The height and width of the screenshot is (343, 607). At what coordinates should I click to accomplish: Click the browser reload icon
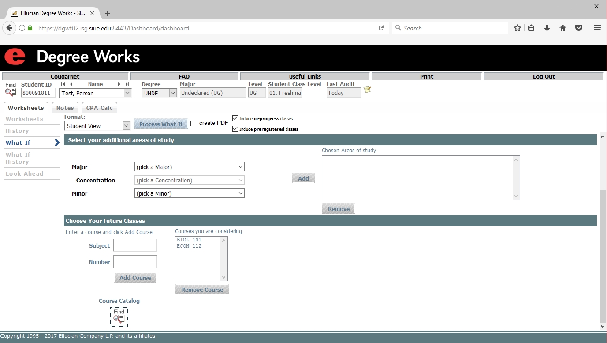tap(381, 28)
